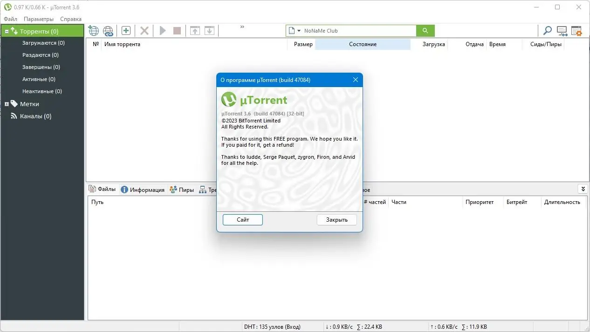Click the green search button

425,31
